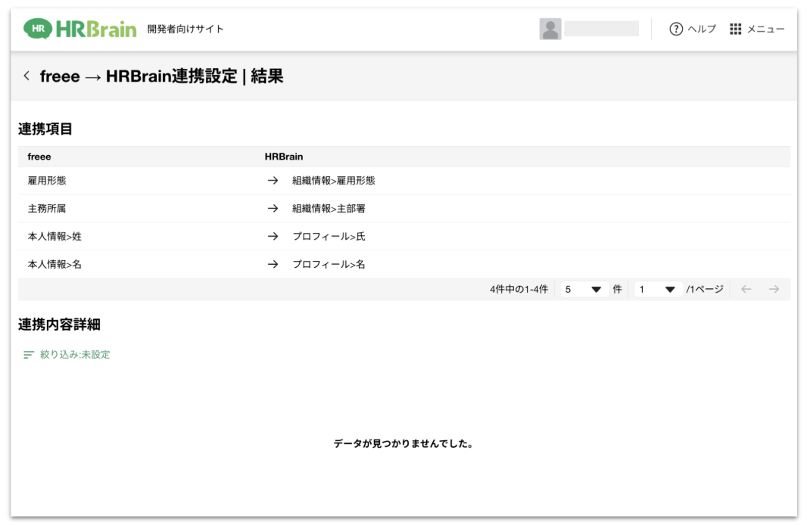Open the page number dropdown
Image resolution: width=807 pixels, height=525 pixels.
coord(658,289)
